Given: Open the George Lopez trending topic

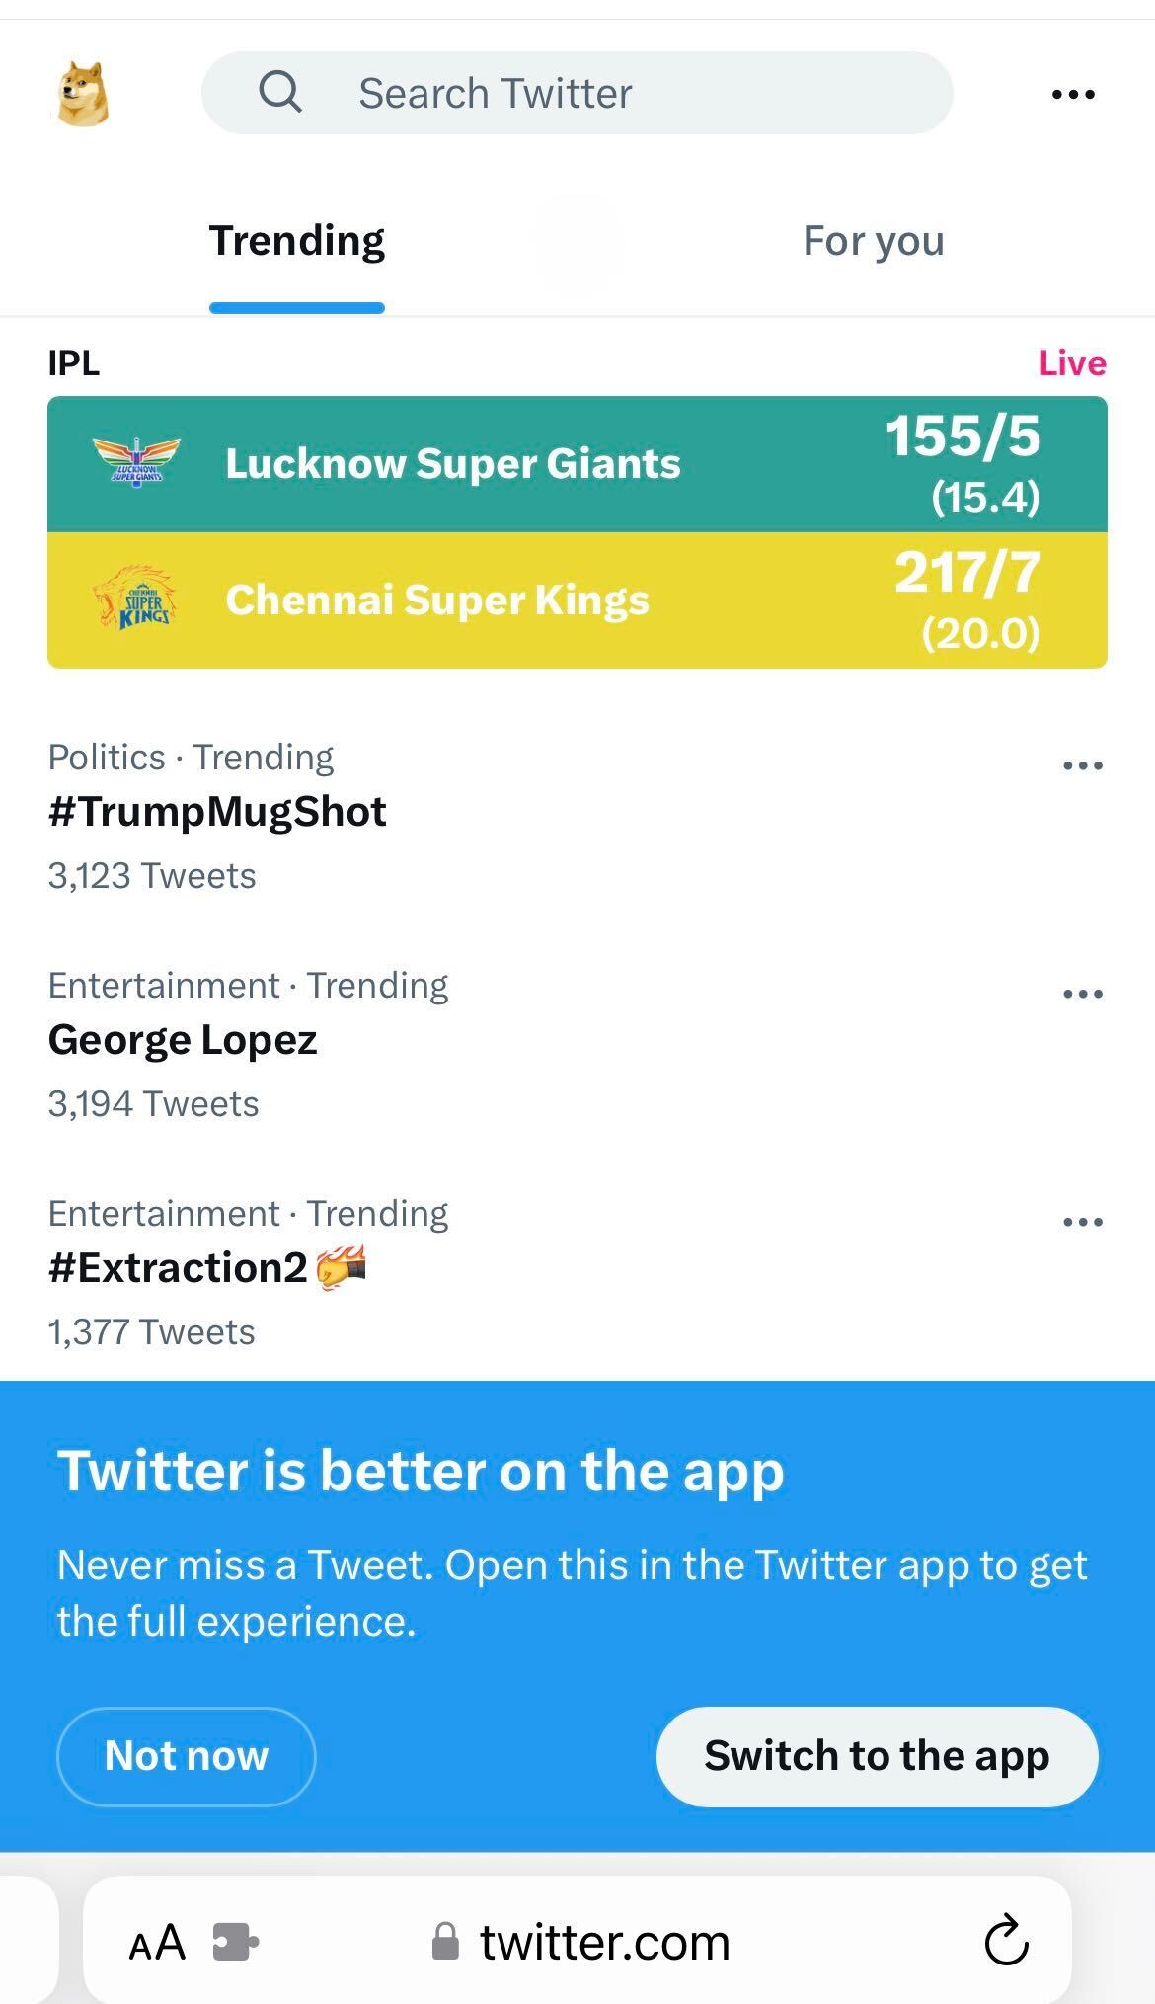Looking at the screenshot, I should tap(183, 1041).
